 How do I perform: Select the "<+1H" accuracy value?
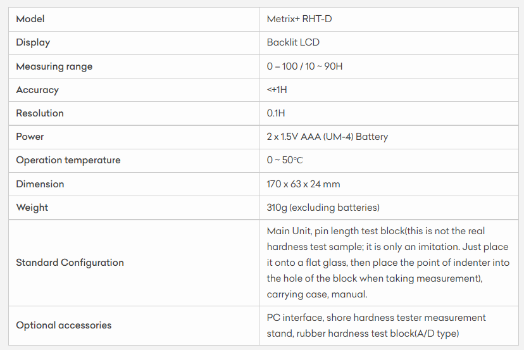click(277, 90)
